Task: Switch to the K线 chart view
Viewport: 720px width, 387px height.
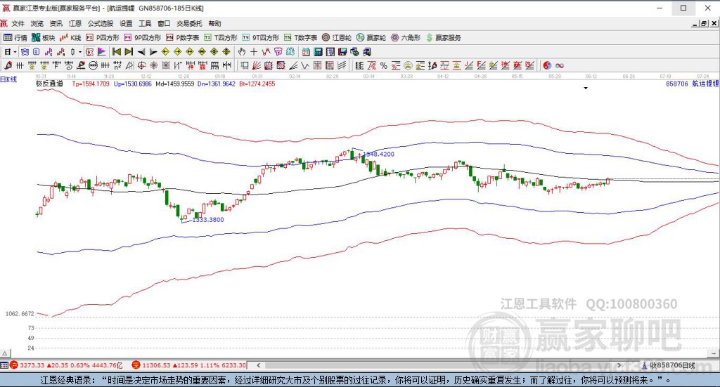Action: pyautogui.click(x=70, y=38)
